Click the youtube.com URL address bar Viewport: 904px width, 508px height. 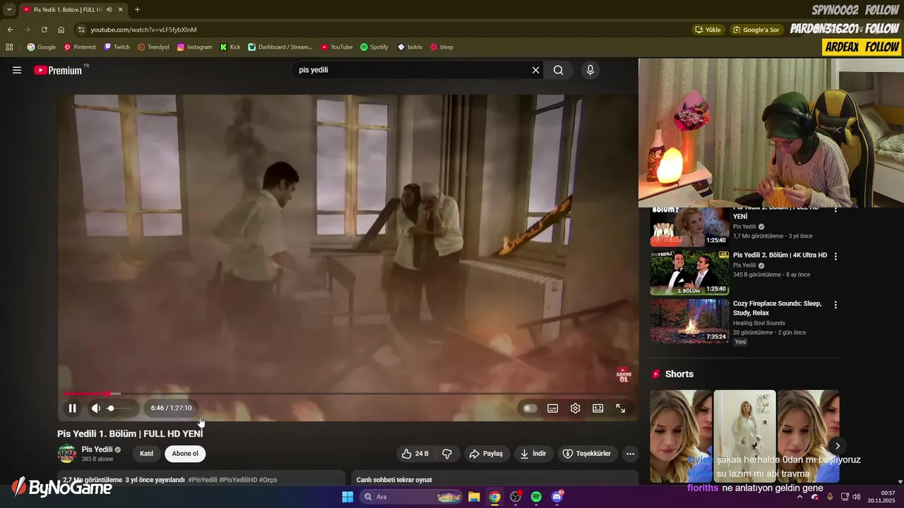tap(143, 30)
